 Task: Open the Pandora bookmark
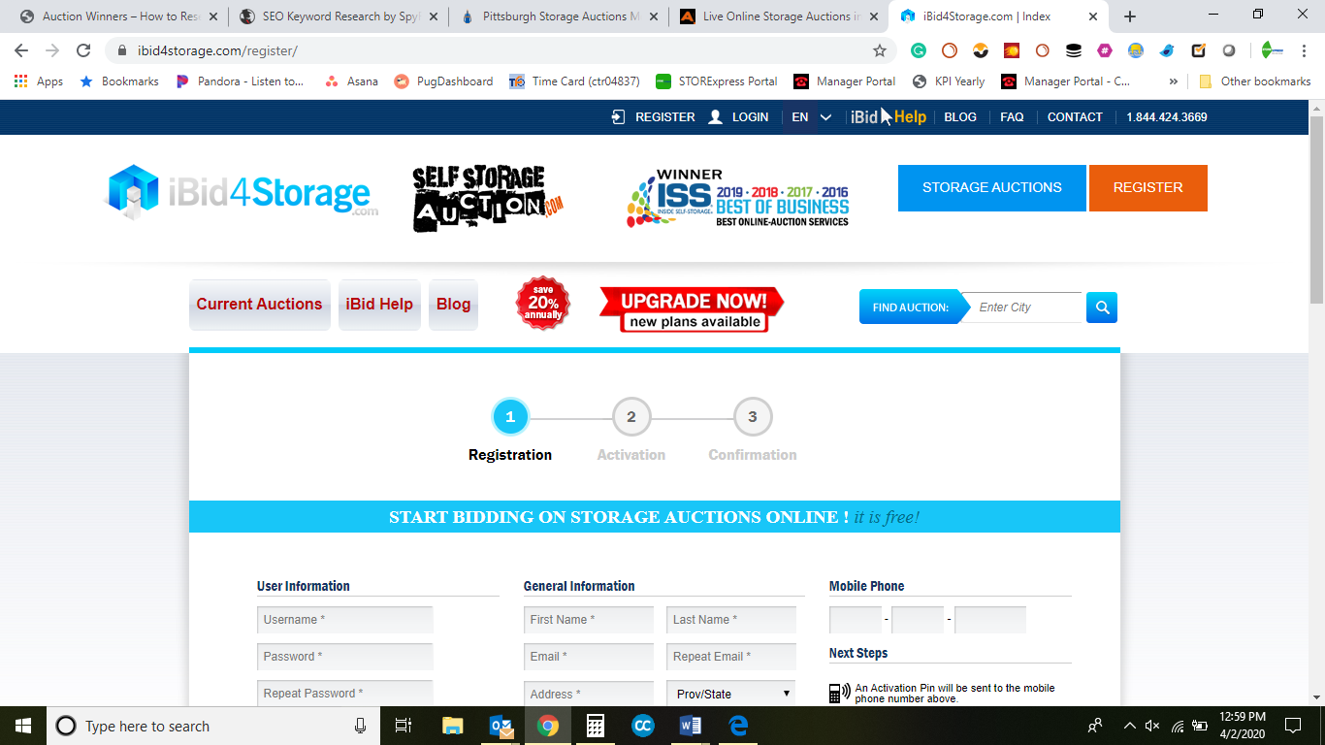(241, 81)
